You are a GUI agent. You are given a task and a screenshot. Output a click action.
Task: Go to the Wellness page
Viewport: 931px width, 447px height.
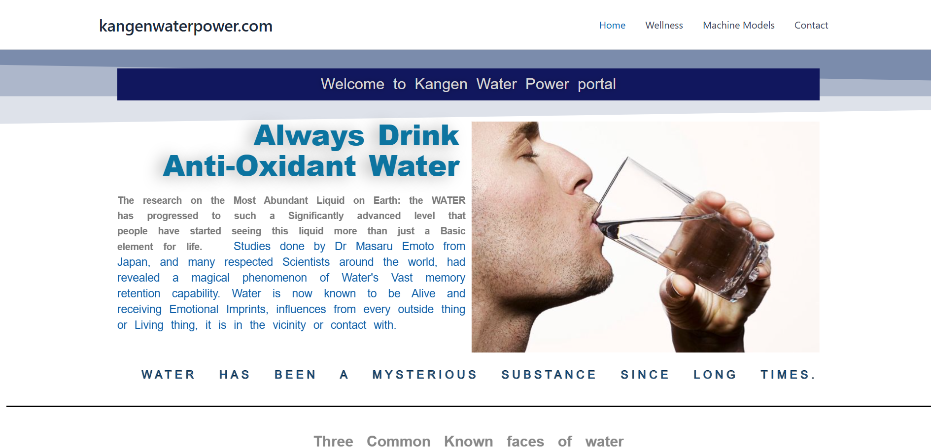(x=664, y=25)
